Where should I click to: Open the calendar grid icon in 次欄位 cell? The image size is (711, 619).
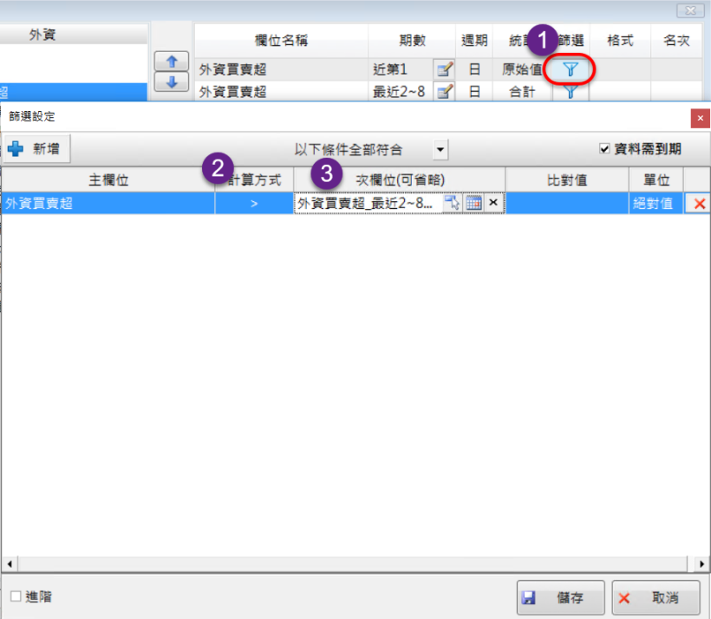tap(473, 203)
